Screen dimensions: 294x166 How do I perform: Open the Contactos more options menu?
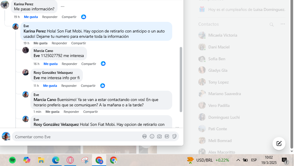coord(283,24)
